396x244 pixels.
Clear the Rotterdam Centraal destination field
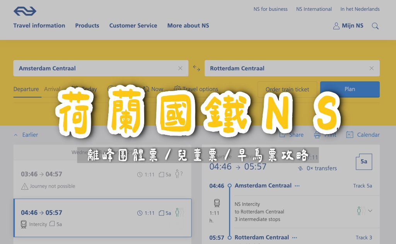372,68
